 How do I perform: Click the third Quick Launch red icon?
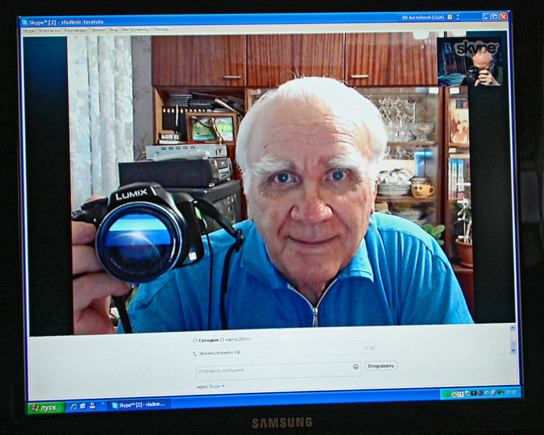click(92, 406)
